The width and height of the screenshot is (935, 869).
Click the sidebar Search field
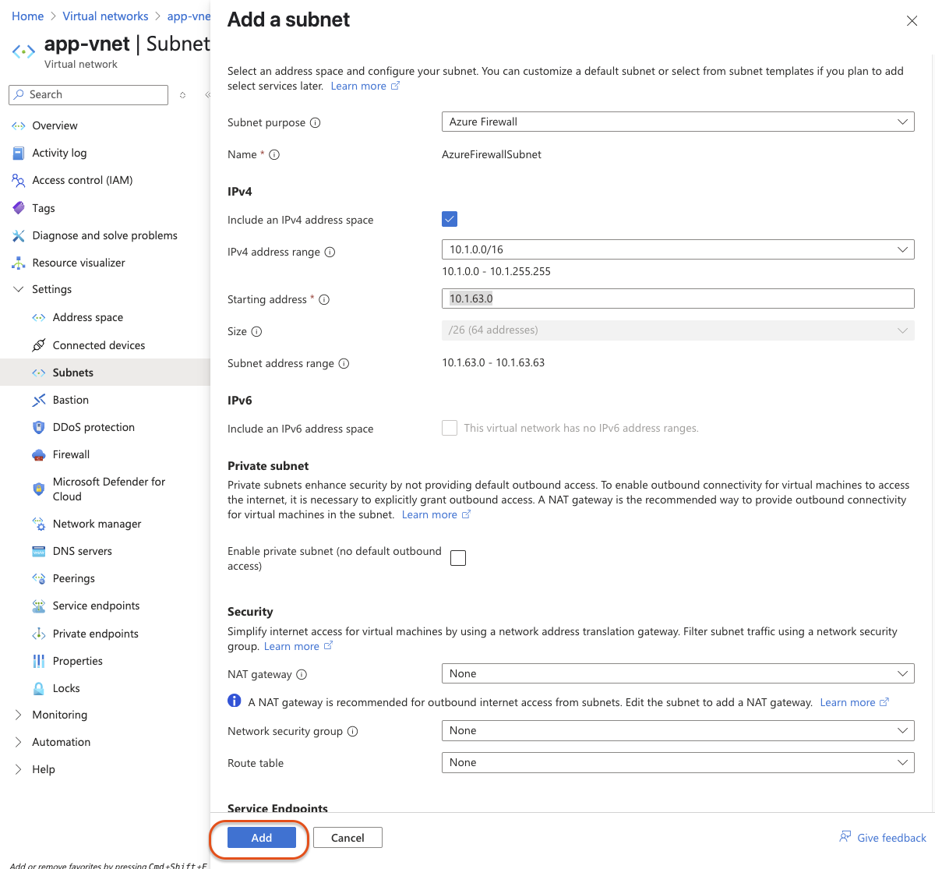(x=88, y=94)
